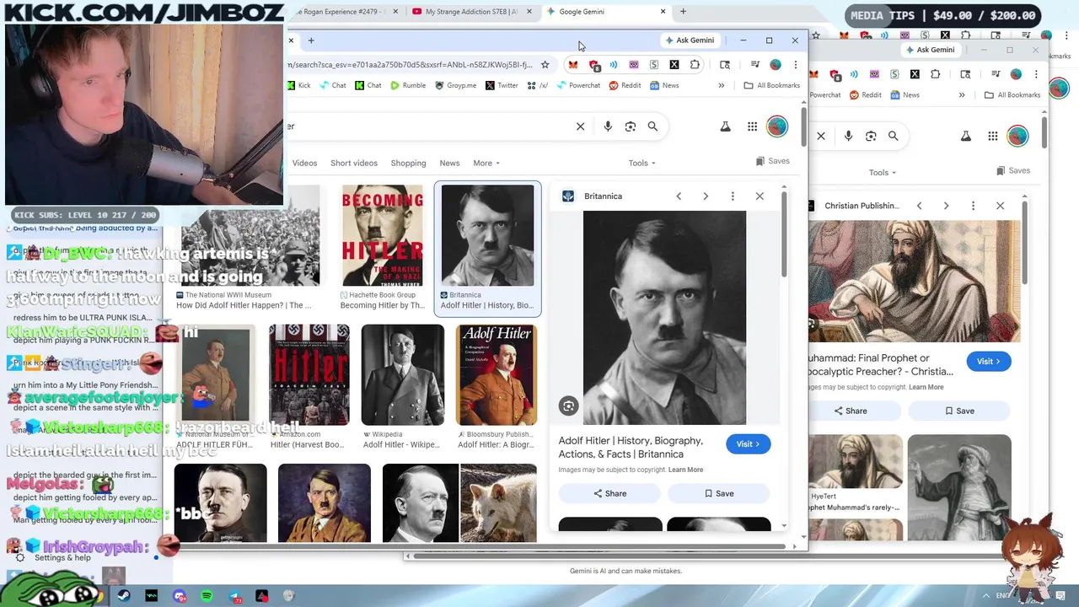Image resolution: width=1079 pixels, height=607 pixels.
Task: Close the Britannica preview panel
Action: tap(760, 196)
